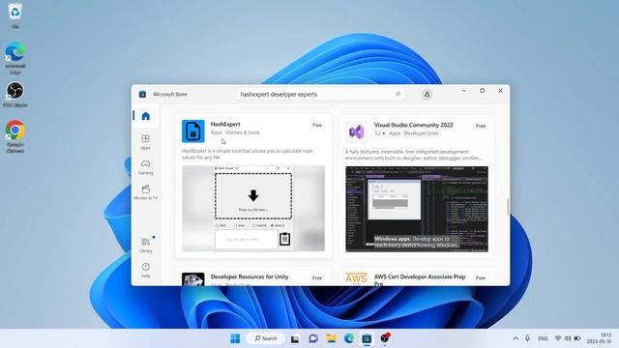Click the ENG language indicator
Viewport: 619px width, 348px height.
tap(543, 338)
